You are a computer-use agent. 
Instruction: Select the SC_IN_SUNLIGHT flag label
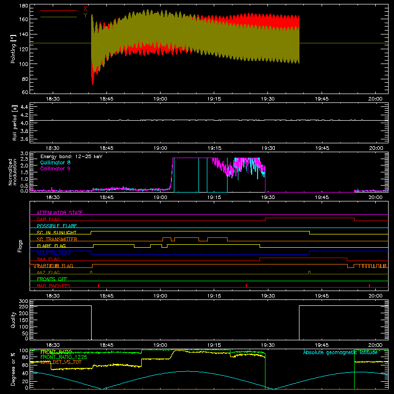coord(57,232)
